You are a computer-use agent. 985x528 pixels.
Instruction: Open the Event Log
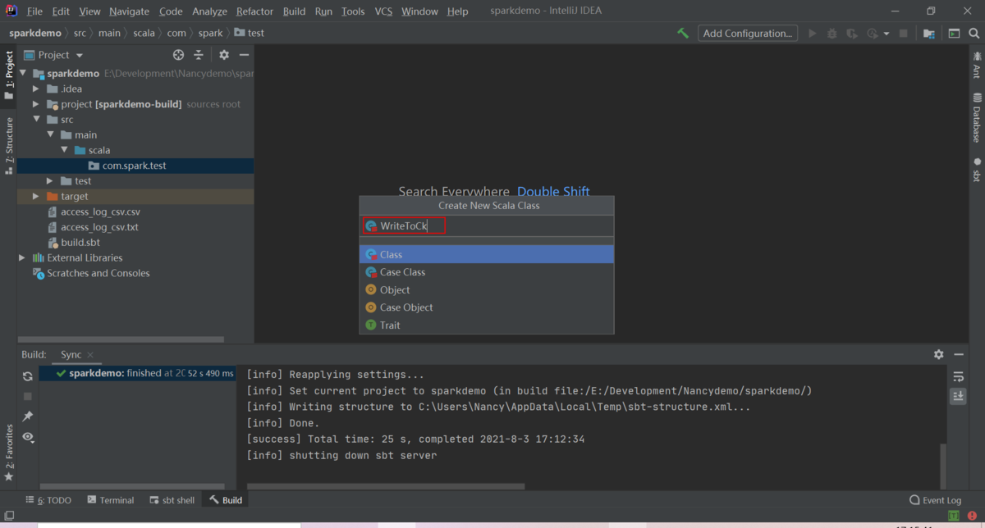[935, 500]
